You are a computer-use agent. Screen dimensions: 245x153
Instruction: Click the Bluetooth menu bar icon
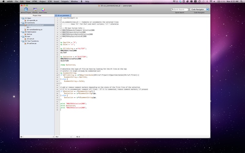click(207, 2)
